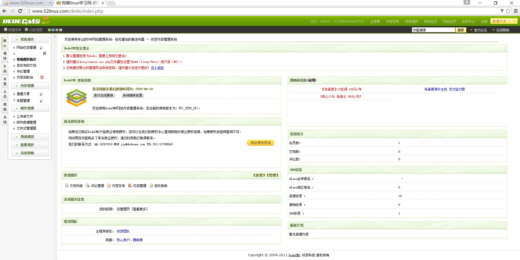The height and width of the screenshot is (260, 520).
Task: Click the 评论管理 shortcut in quick operations
Action: pos(95,186)
